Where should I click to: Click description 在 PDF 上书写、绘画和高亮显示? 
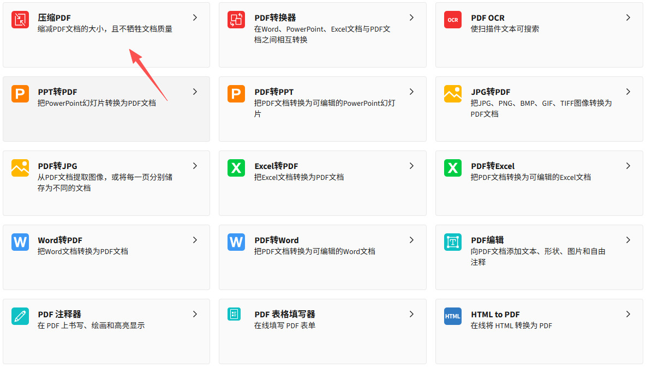[x=91, y=325]
